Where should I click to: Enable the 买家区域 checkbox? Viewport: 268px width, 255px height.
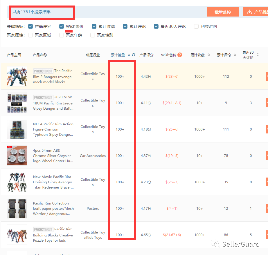pyautogui.click(x=30, y=35)
